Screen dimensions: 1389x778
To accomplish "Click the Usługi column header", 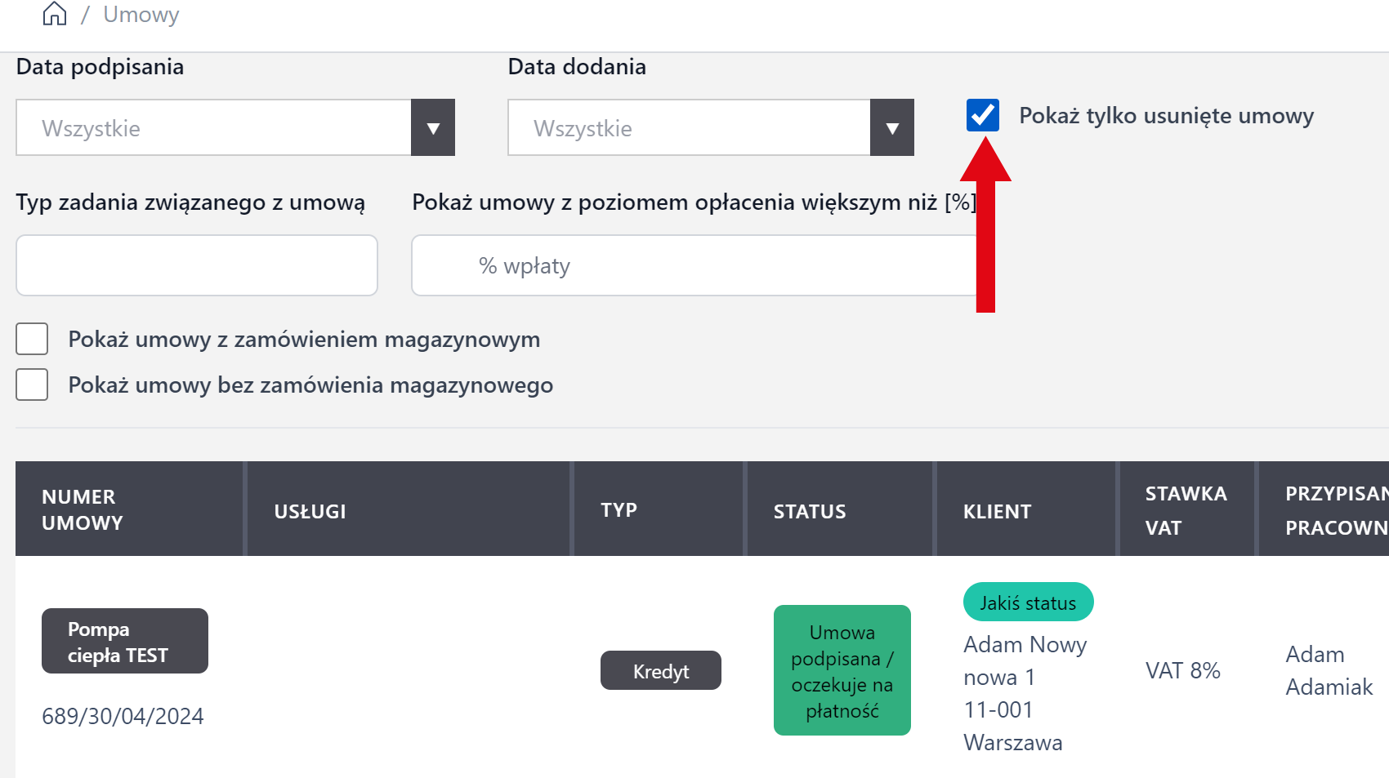I will click(310, 511).
